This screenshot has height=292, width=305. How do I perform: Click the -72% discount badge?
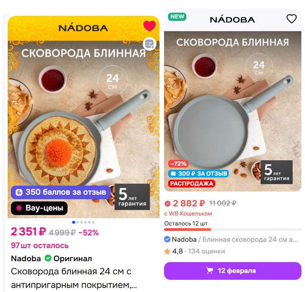coord(178,163)
